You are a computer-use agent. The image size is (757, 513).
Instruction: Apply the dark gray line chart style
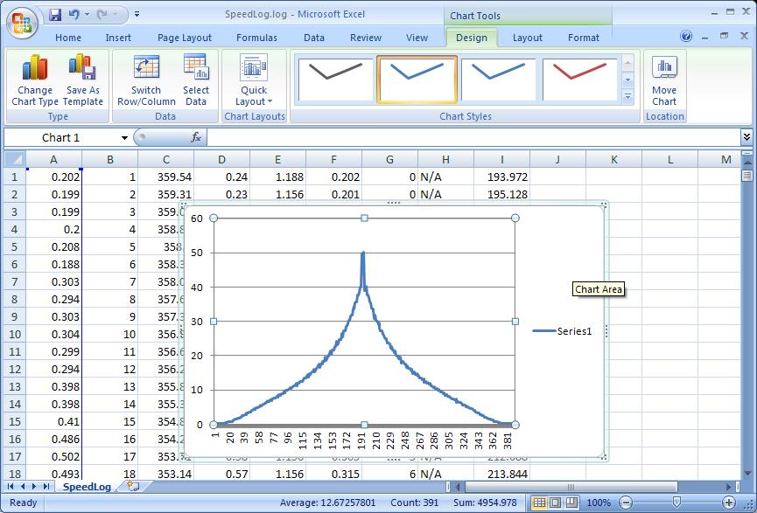(335, 79)
